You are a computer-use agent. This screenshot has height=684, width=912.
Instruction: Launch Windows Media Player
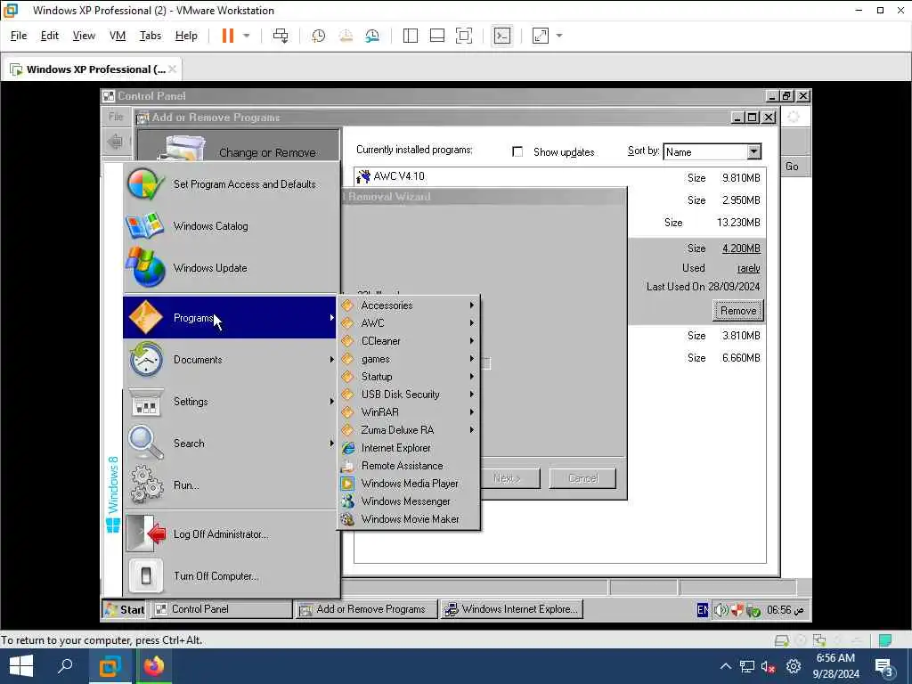tap(409, 484)
